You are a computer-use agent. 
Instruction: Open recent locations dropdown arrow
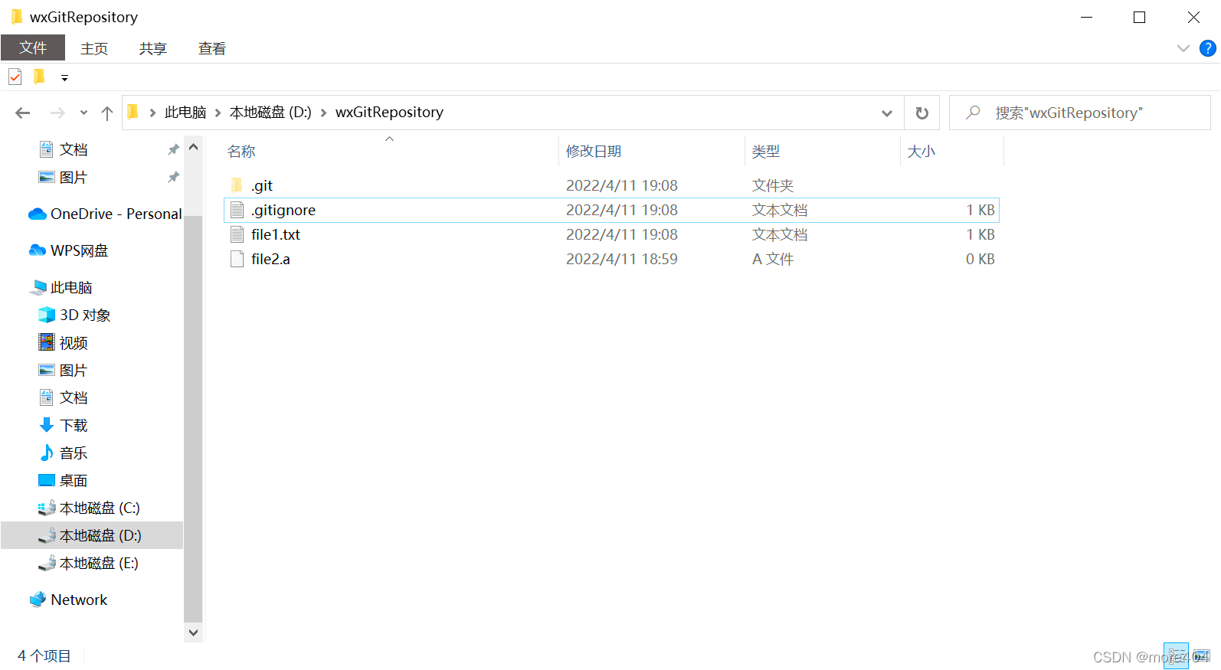(83, 113)
